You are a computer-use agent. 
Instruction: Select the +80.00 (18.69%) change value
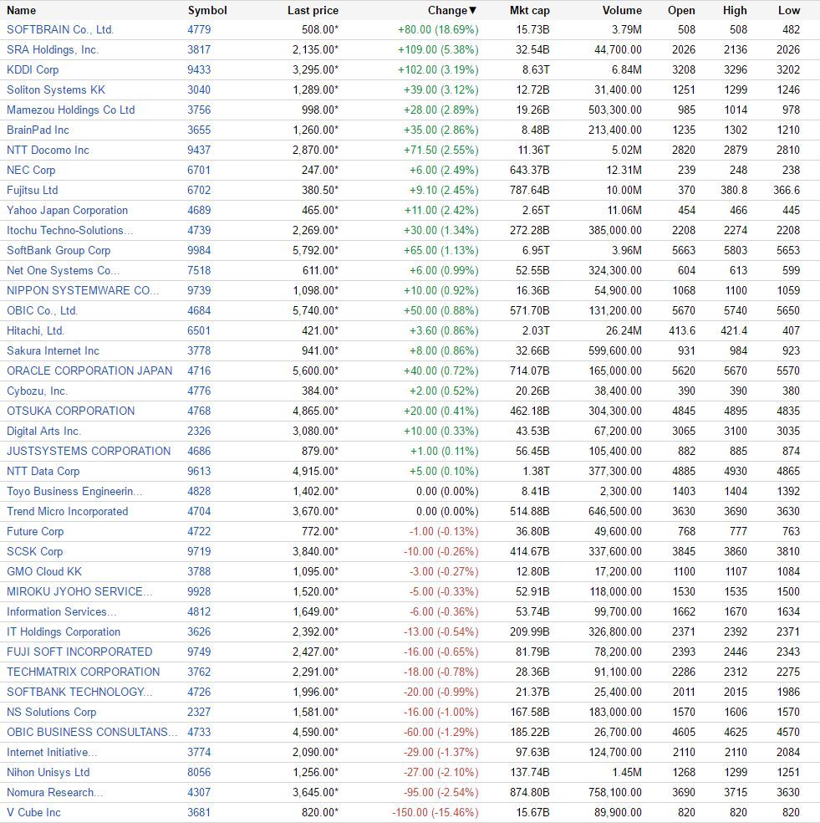tap(438, 30)
